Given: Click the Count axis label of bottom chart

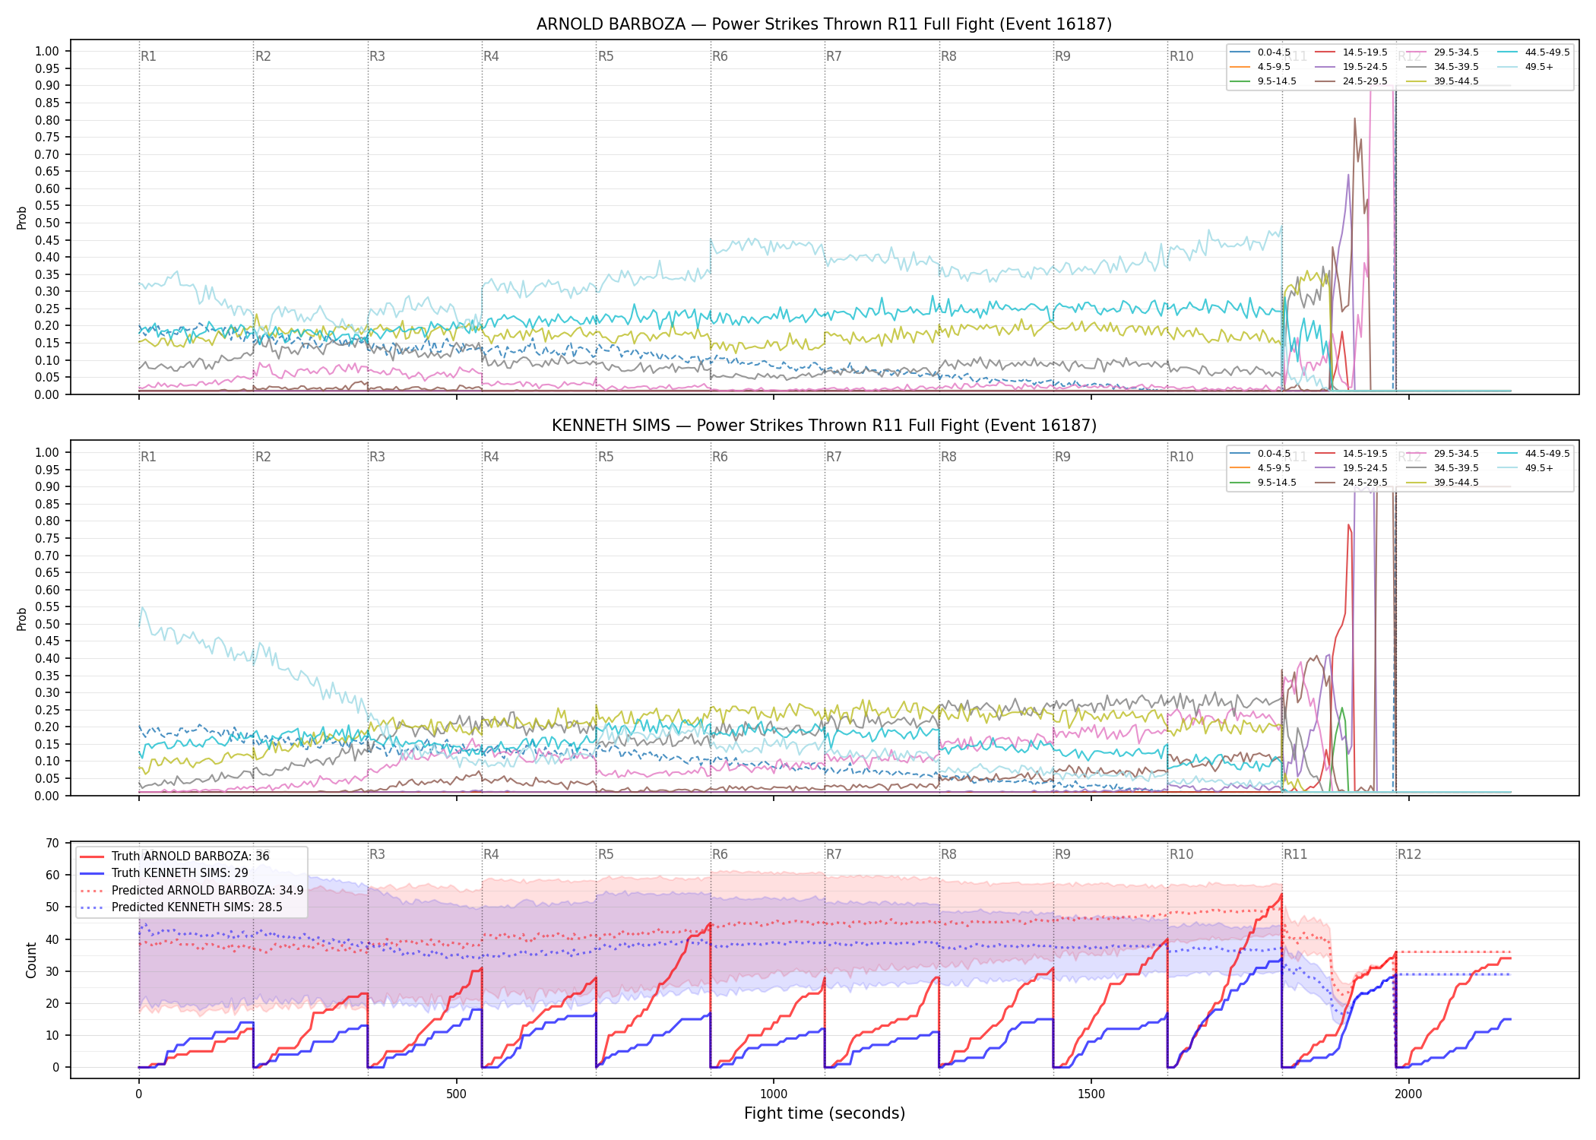Looking at the screenshot, I should (31, 961).
